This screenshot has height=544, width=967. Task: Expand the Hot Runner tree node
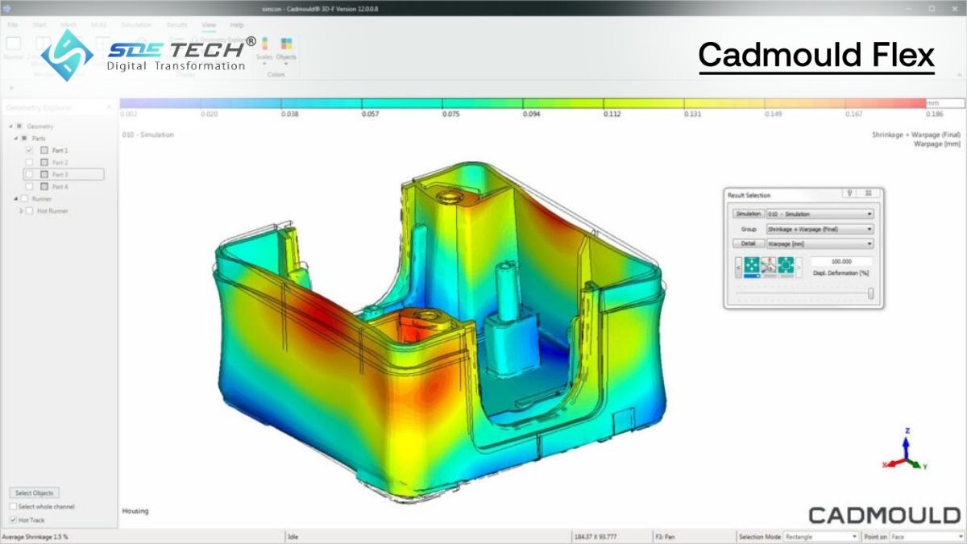pyautogui.click(x=20, y=210)
